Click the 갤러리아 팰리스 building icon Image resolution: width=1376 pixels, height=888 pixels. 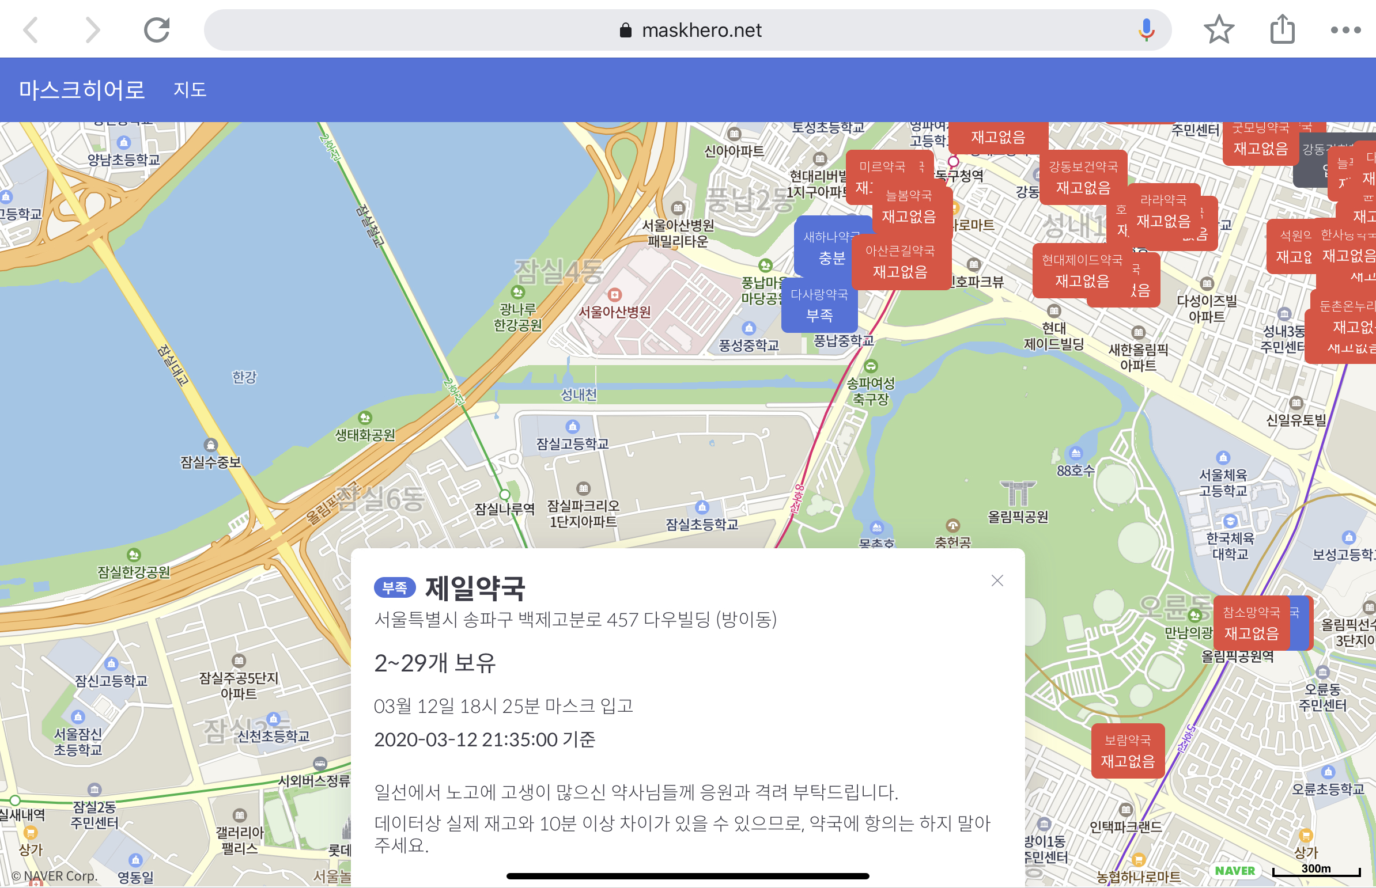point(240,815)
